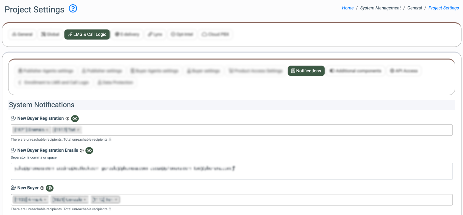Click the help icon next to New Buyer Registration
Viewport: 463px width, 215px height.
click(x=67, y=118)
